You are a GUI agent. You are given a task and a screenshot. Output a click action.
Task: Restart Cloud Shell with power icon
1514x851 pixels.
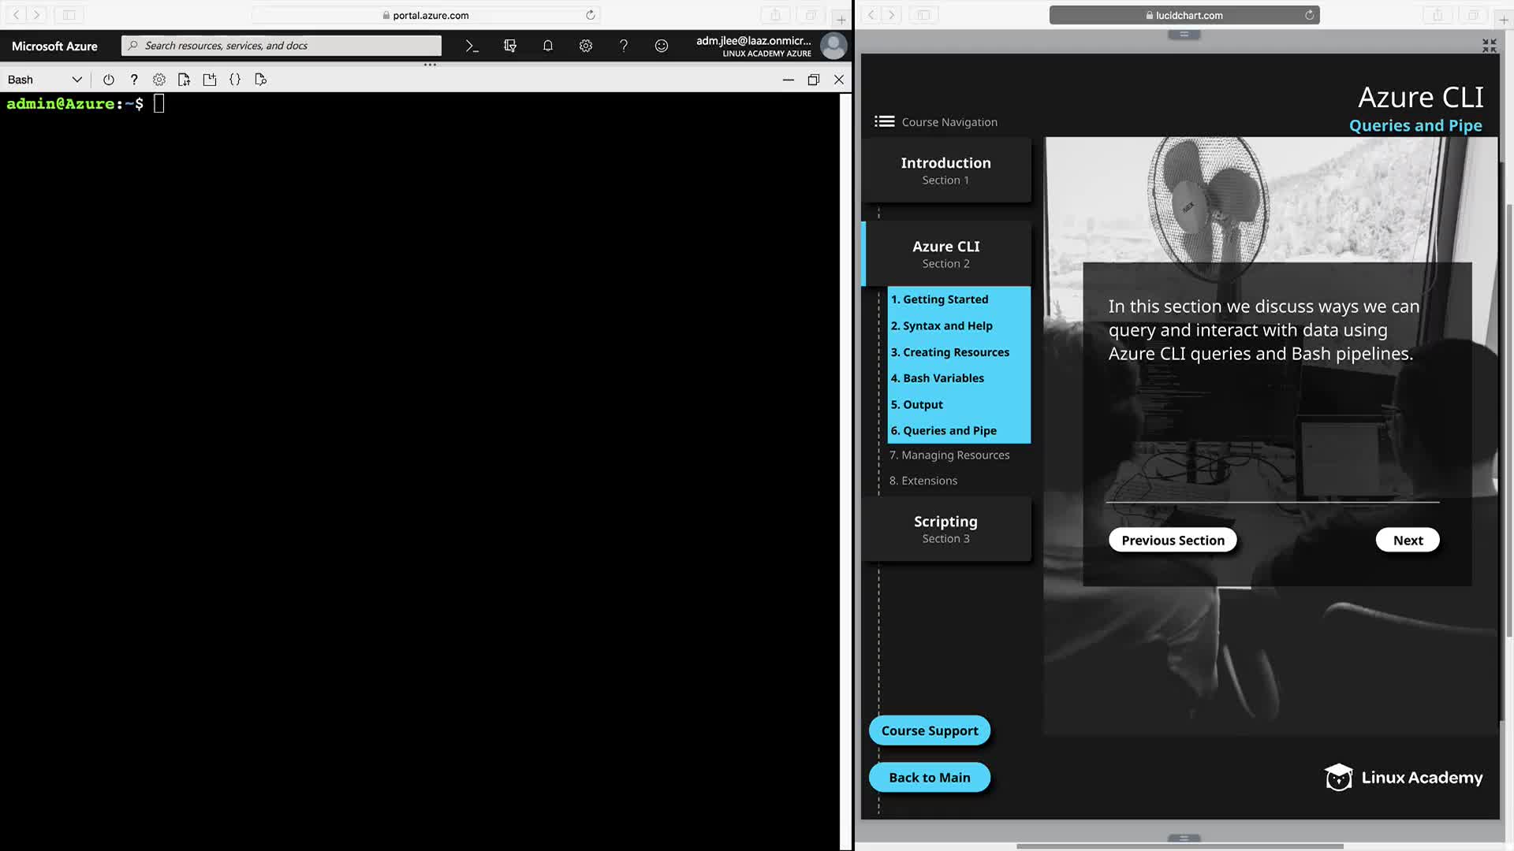(x=109, y=80)
